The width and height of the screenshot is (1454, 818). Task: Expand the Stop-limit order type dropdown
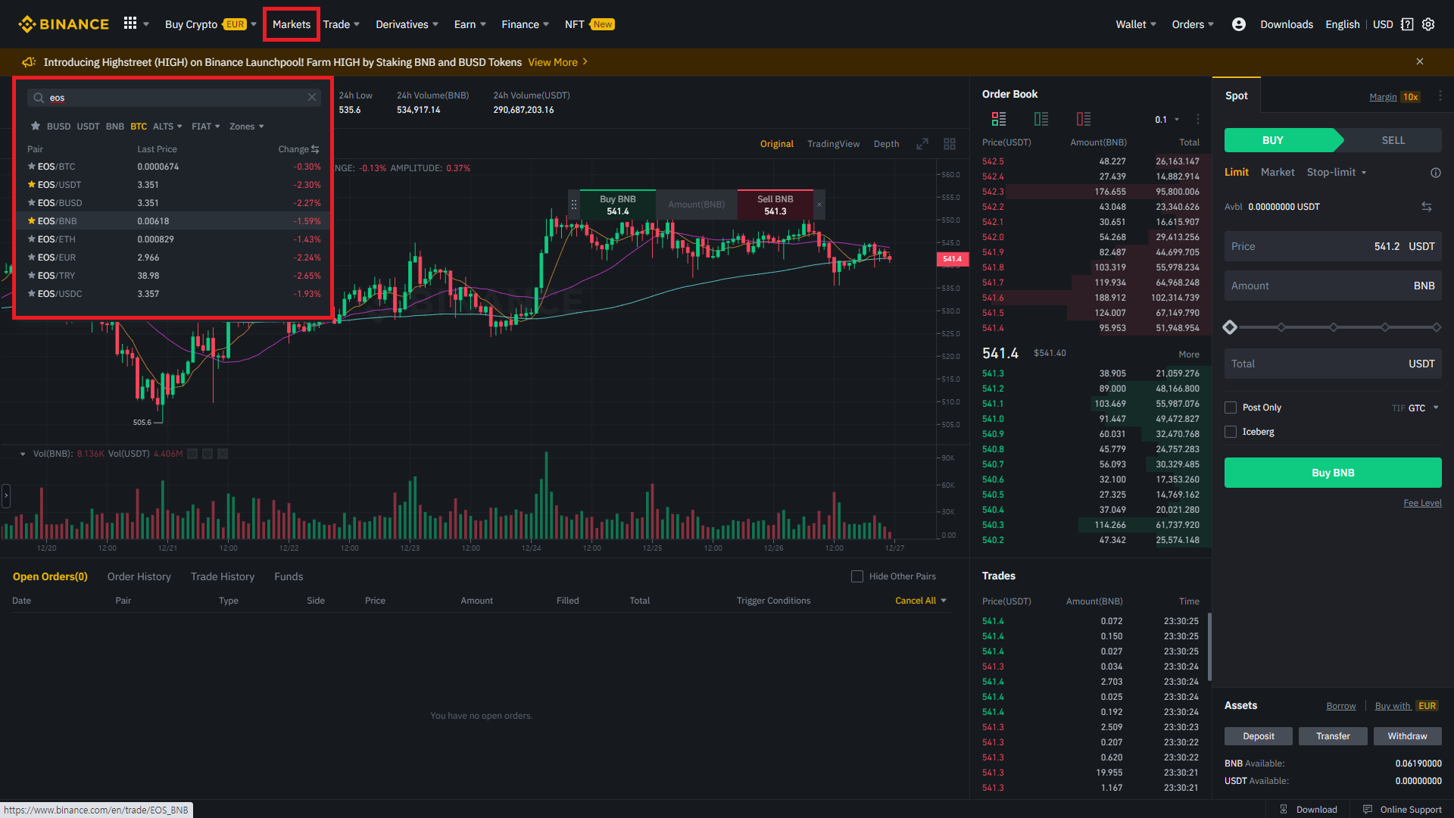(x=1337, y=173)
